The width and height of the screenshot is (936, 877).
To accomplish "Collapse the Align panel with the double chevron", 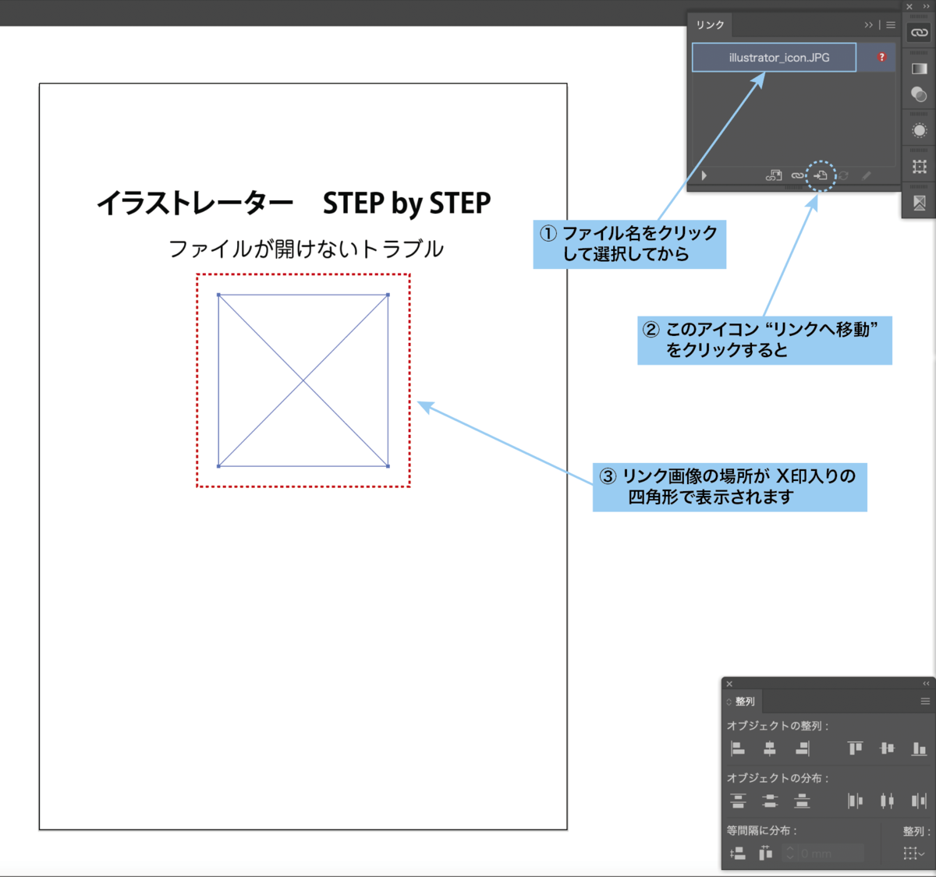I will pyautogui.click(x=925, y=684).
